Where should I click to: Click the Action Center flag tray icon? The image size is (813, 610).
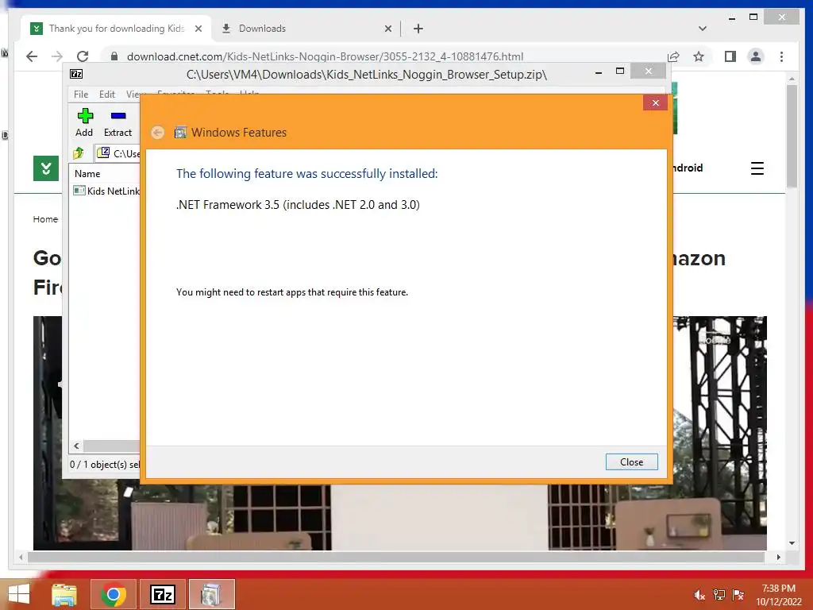pyautogui.click(x=738, y=595)
